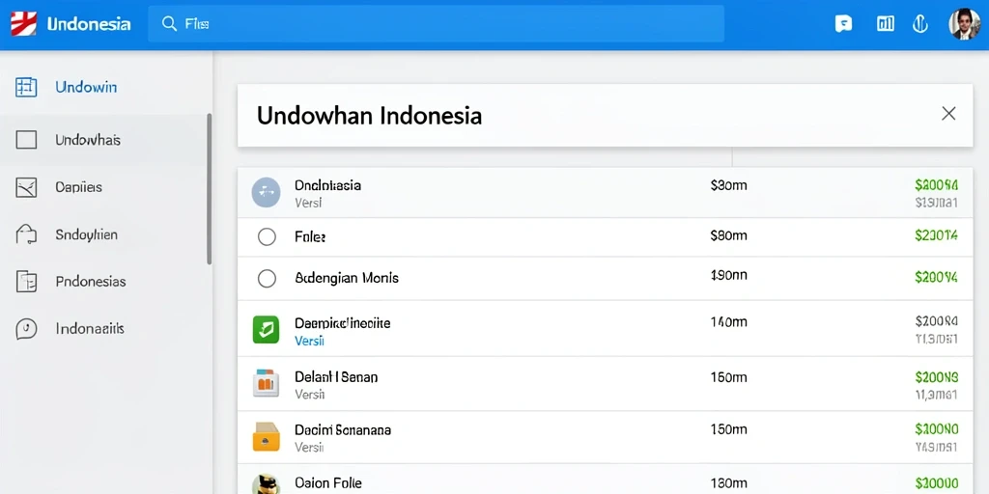989x494 pixels.
Task: Open the Delant Senan row title
Action: pos(336,377)
